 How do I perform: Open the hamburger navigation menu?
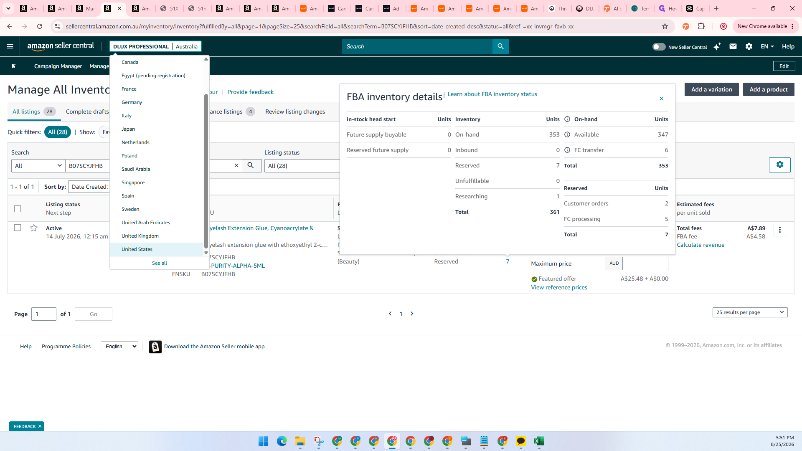(x=10, y=46)
